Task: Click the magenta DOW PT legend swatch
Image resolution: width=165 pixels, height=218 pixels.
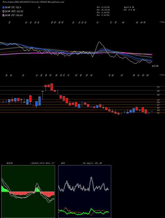Action: 3,15
